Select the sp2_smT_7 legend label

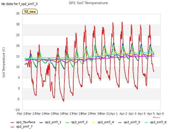[x=24, y=127]
